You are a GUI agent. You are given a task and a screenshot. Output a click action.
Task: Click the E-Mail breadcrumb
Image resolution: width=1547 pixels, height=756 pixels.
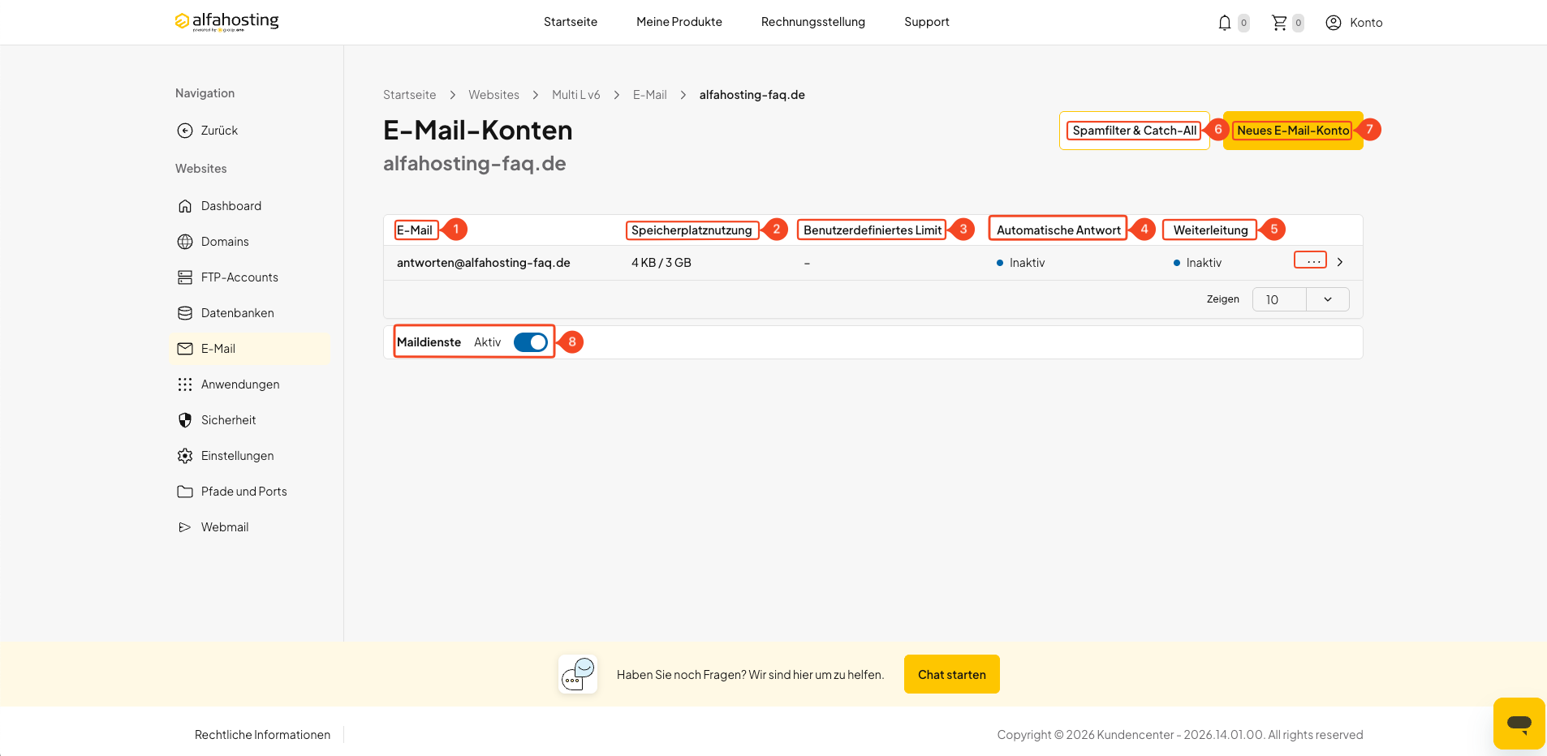pyautogui.click(x=650, y=95)
